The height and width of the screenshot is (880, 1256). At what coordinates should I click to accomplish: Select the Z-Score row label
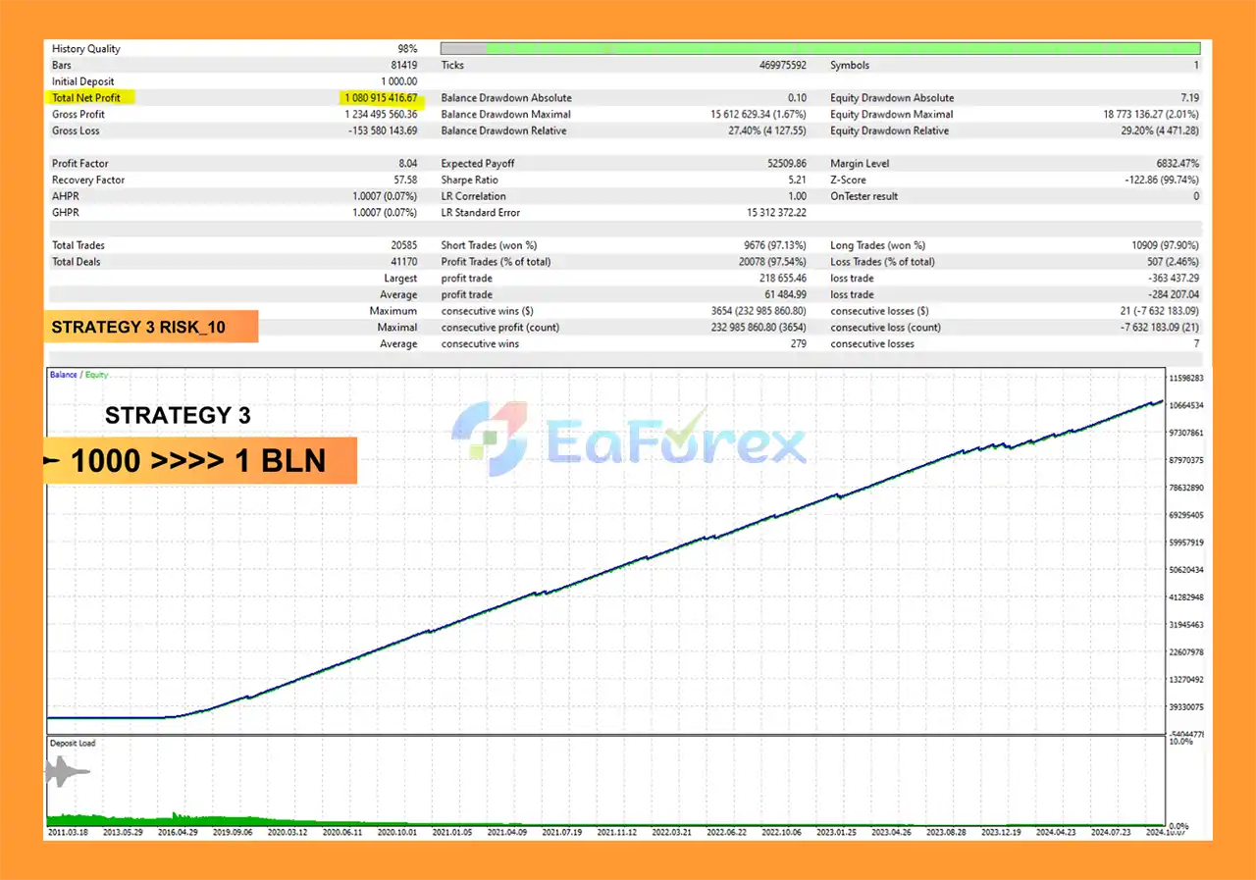pyautogui.click(x=850, y=181)
